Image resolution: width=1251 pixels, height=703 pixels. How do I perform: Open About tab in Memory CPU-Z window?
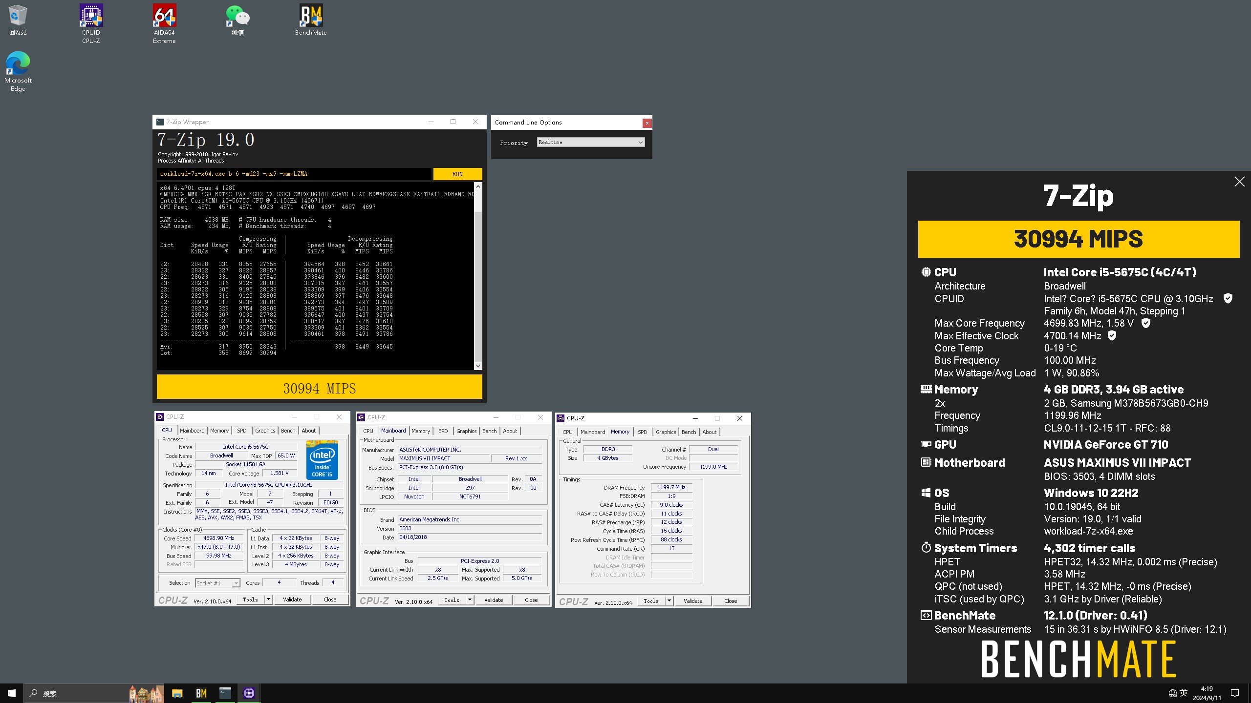click(709, 432)
